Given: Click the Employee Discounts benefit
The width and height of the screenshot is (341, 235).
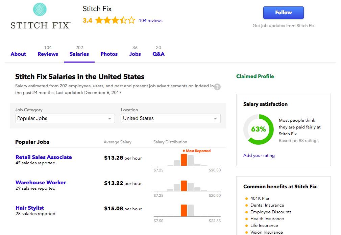Looking at the screenshot, I should click(271, 212).
